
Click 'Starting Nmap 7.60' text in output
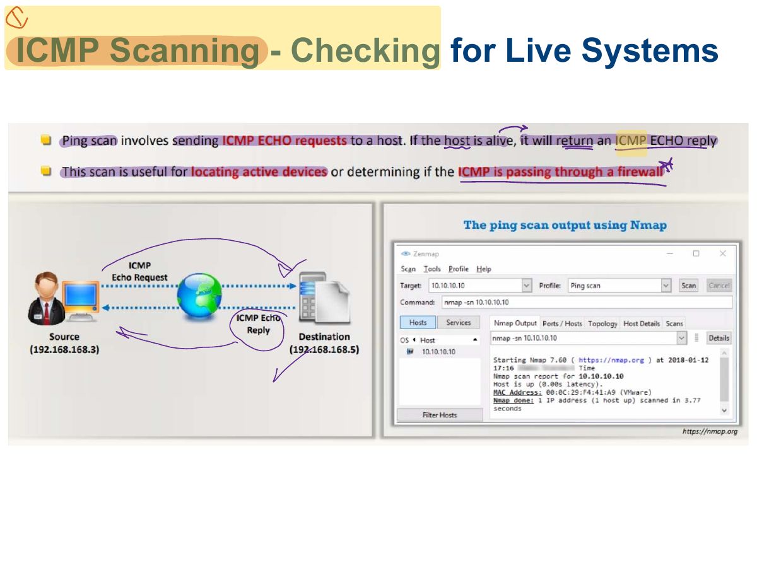click(531, 360)
